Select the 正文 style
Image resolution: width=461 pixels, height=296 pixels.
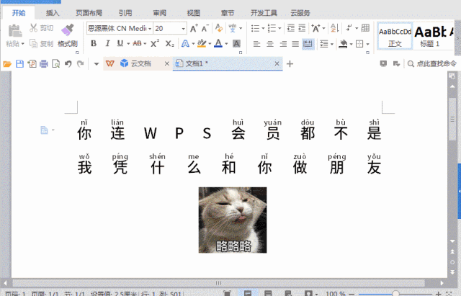395,36
